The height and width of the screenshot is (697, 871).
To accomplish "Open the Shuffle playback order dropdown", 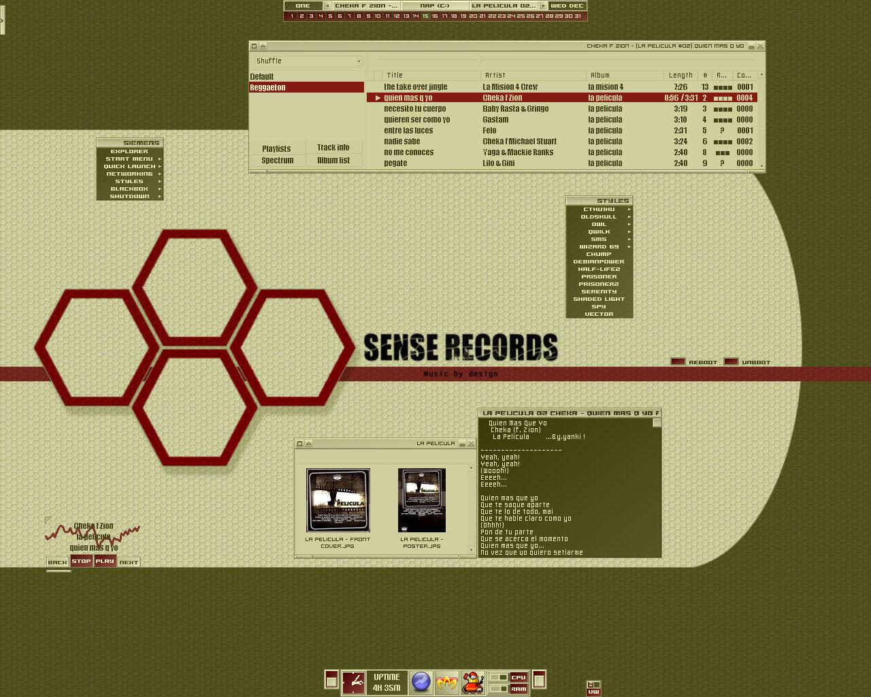I will (x=308, y=61).
